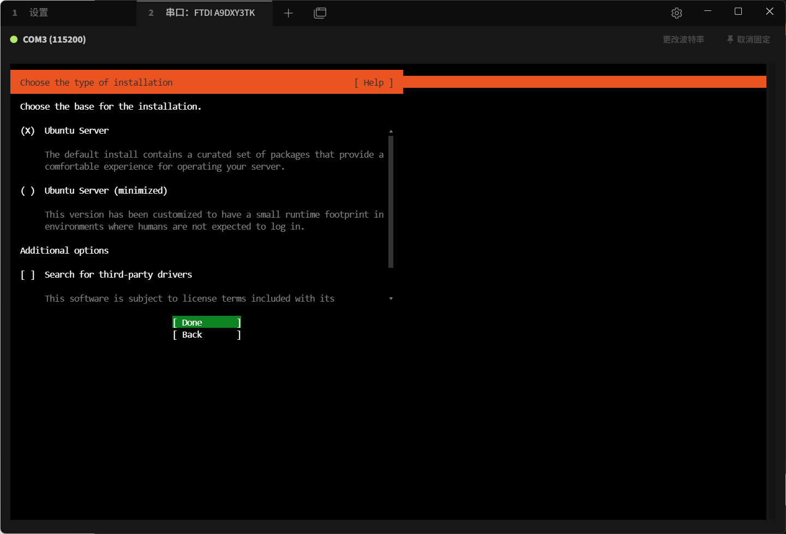This screenshot has height=534, width=786.
Task: Select the Ubuntu Server radio option
Action: 28,131
